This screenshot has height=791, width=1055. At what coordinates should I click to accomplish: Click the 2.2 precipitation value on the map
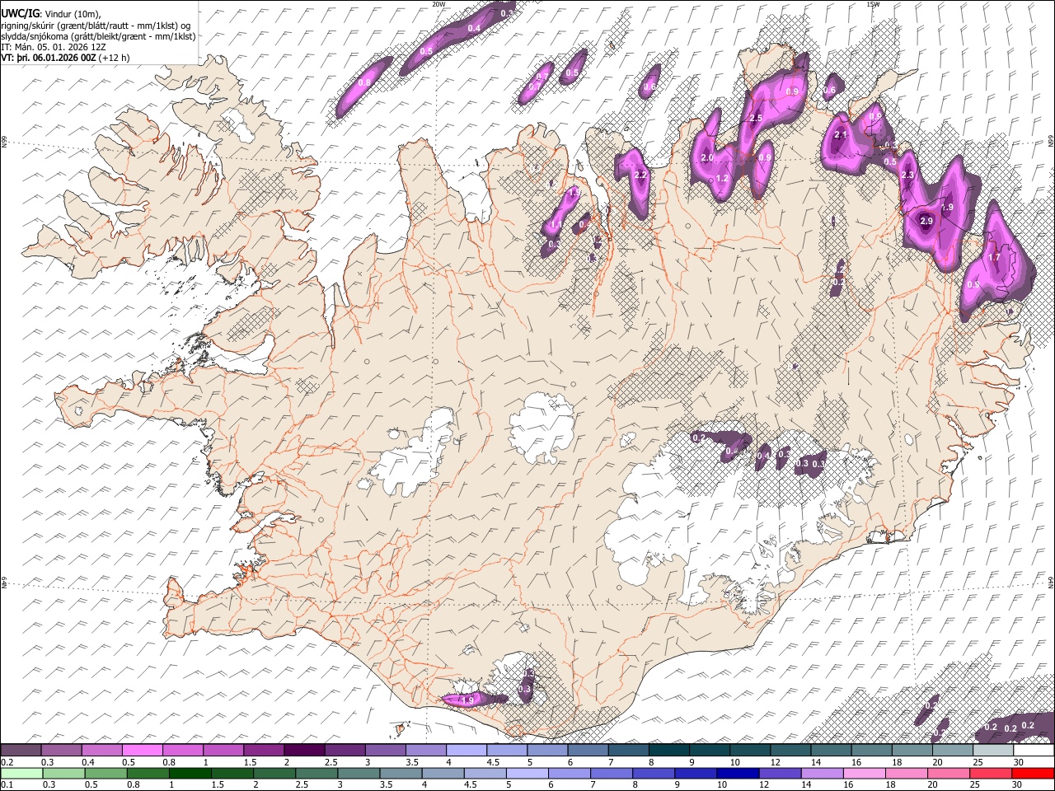[x=641, y=175]
